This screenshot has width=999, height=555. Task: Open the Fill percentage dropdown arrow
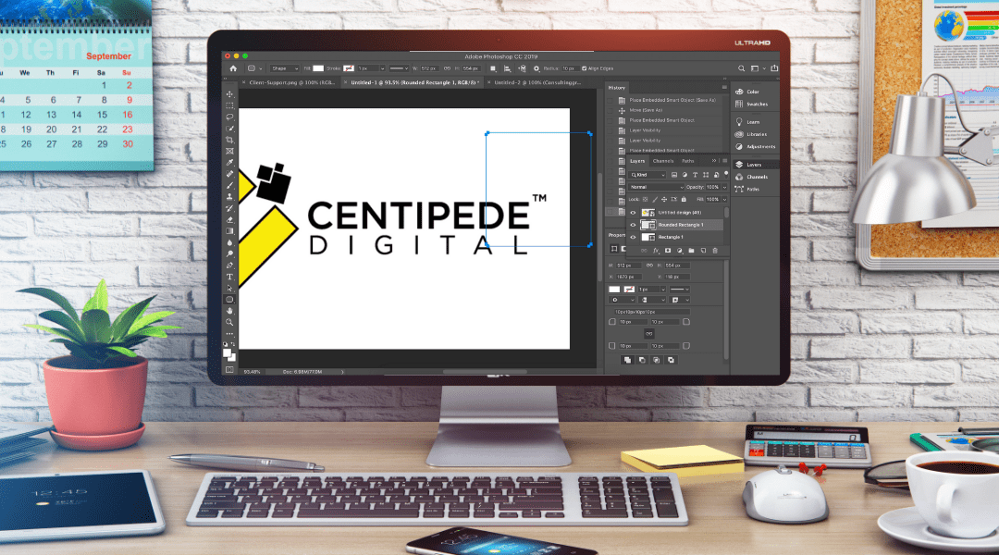[724, 200]
